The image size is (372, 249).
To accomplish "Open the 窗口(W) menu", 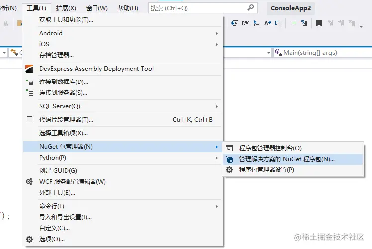I will (97, 8).
